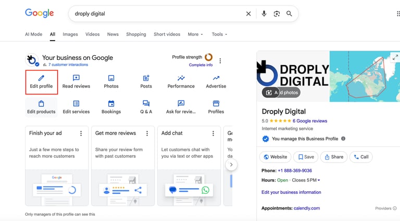Image resolution: width=400 pixels, height=221 pixels.
Task: Open Add chat card menu
Action: pos(213,133)
